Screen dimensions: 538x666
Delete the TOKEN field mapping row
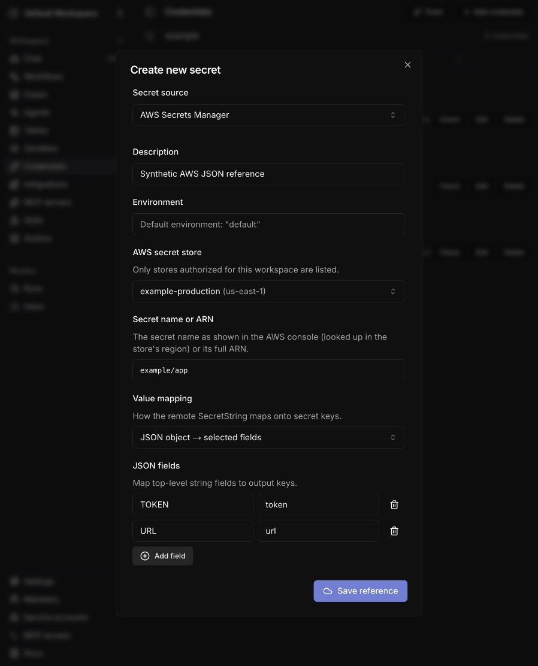point(394,505)
